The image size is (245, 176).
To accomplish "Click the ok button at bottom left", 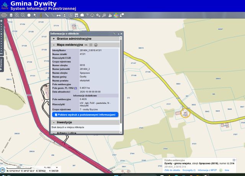I will (x=2, y=170).
